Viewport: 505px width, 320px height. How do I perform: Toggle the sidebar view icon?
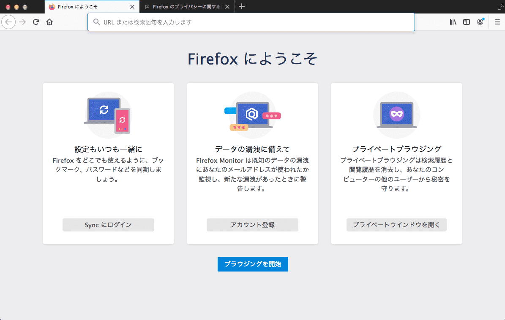pos(467,22)
